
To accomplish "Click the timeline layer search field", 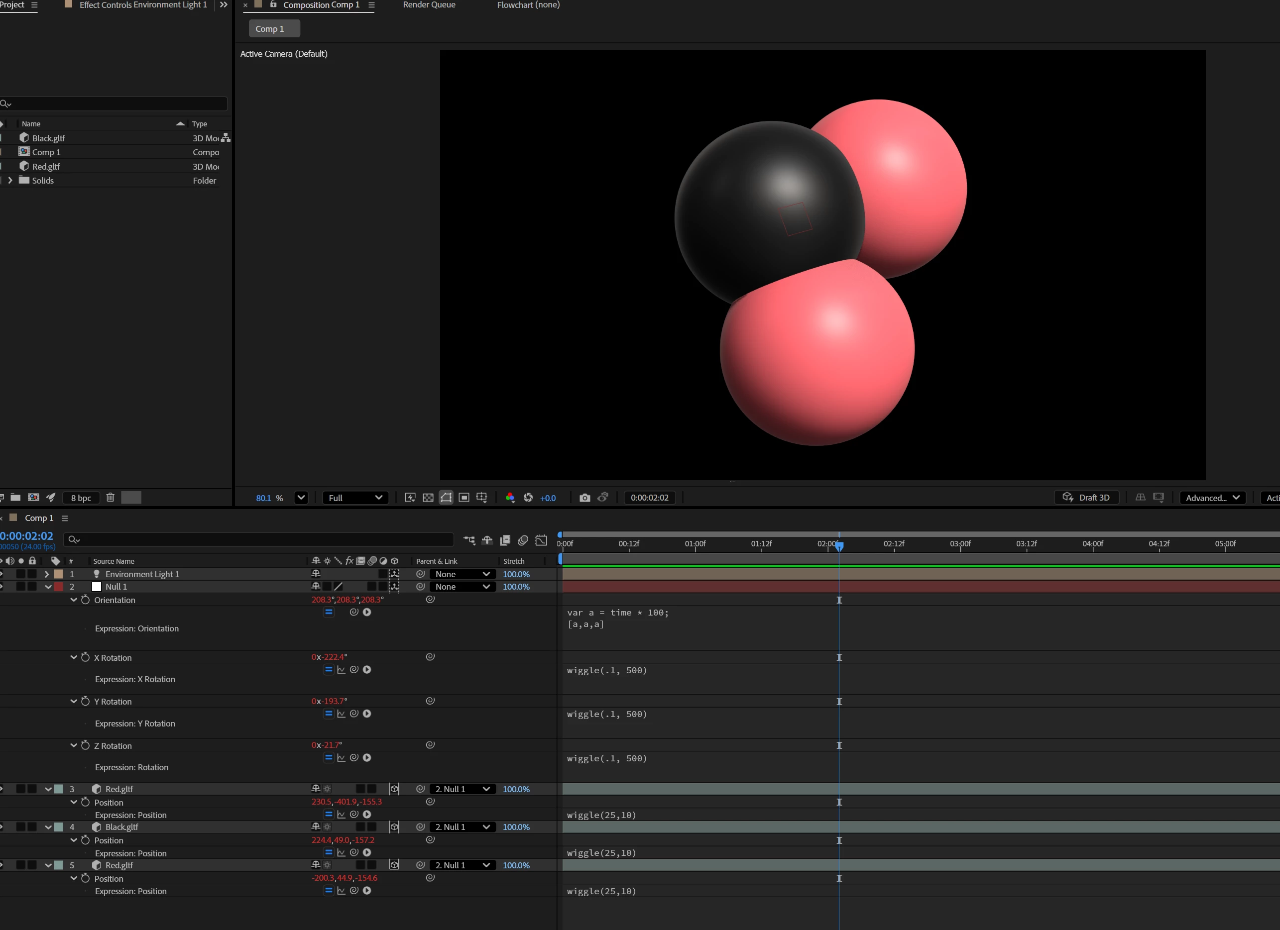I will [x=259, y=540].
